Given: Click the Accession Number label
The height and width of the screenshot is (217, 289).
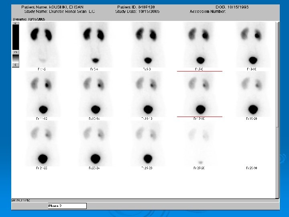Looking at the screenshot, I should pyautogui.click(x=208, y=11).
